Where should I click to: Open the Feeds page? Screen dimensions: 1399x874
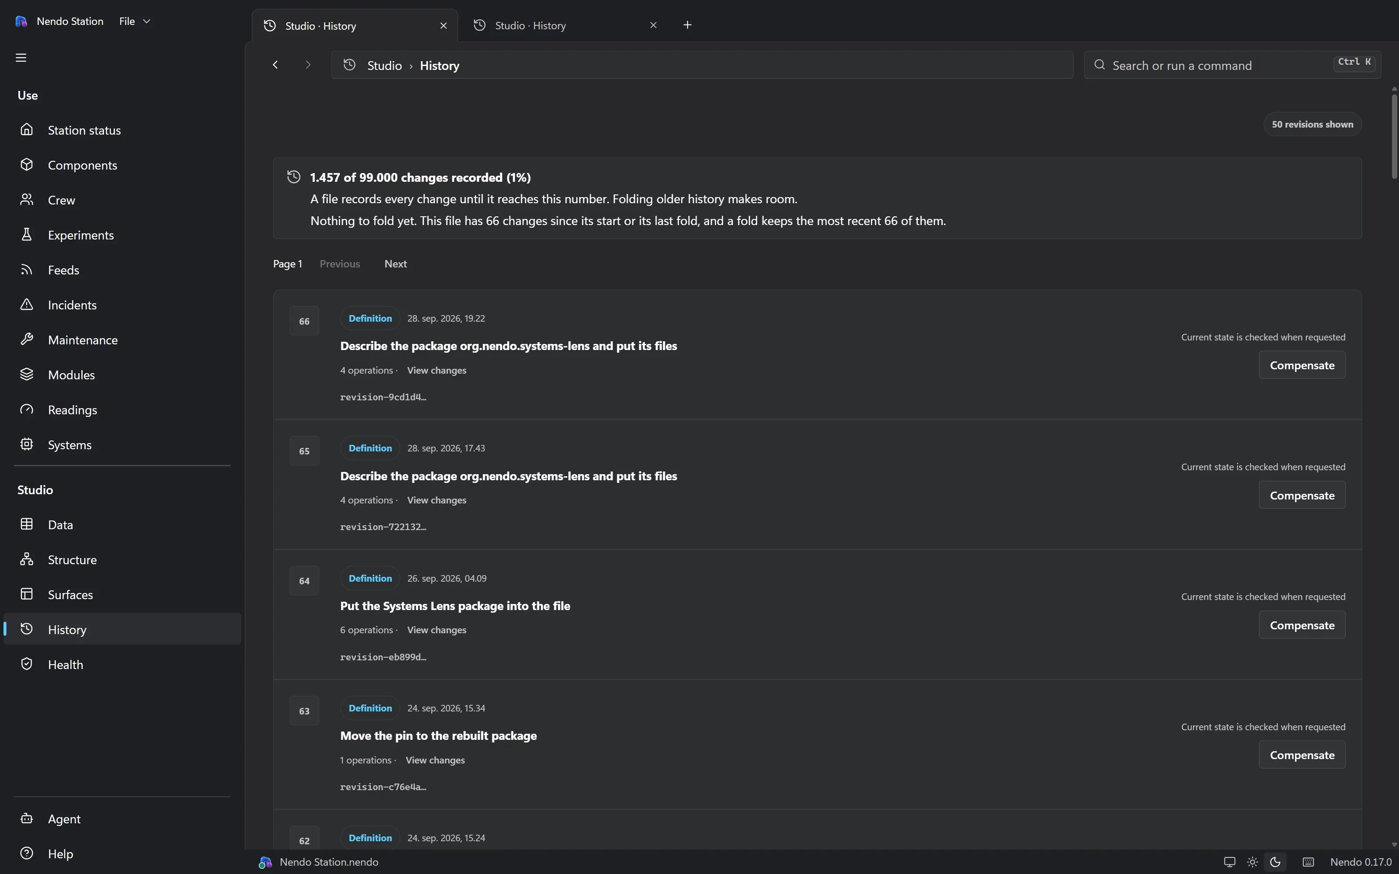point(122,270)
